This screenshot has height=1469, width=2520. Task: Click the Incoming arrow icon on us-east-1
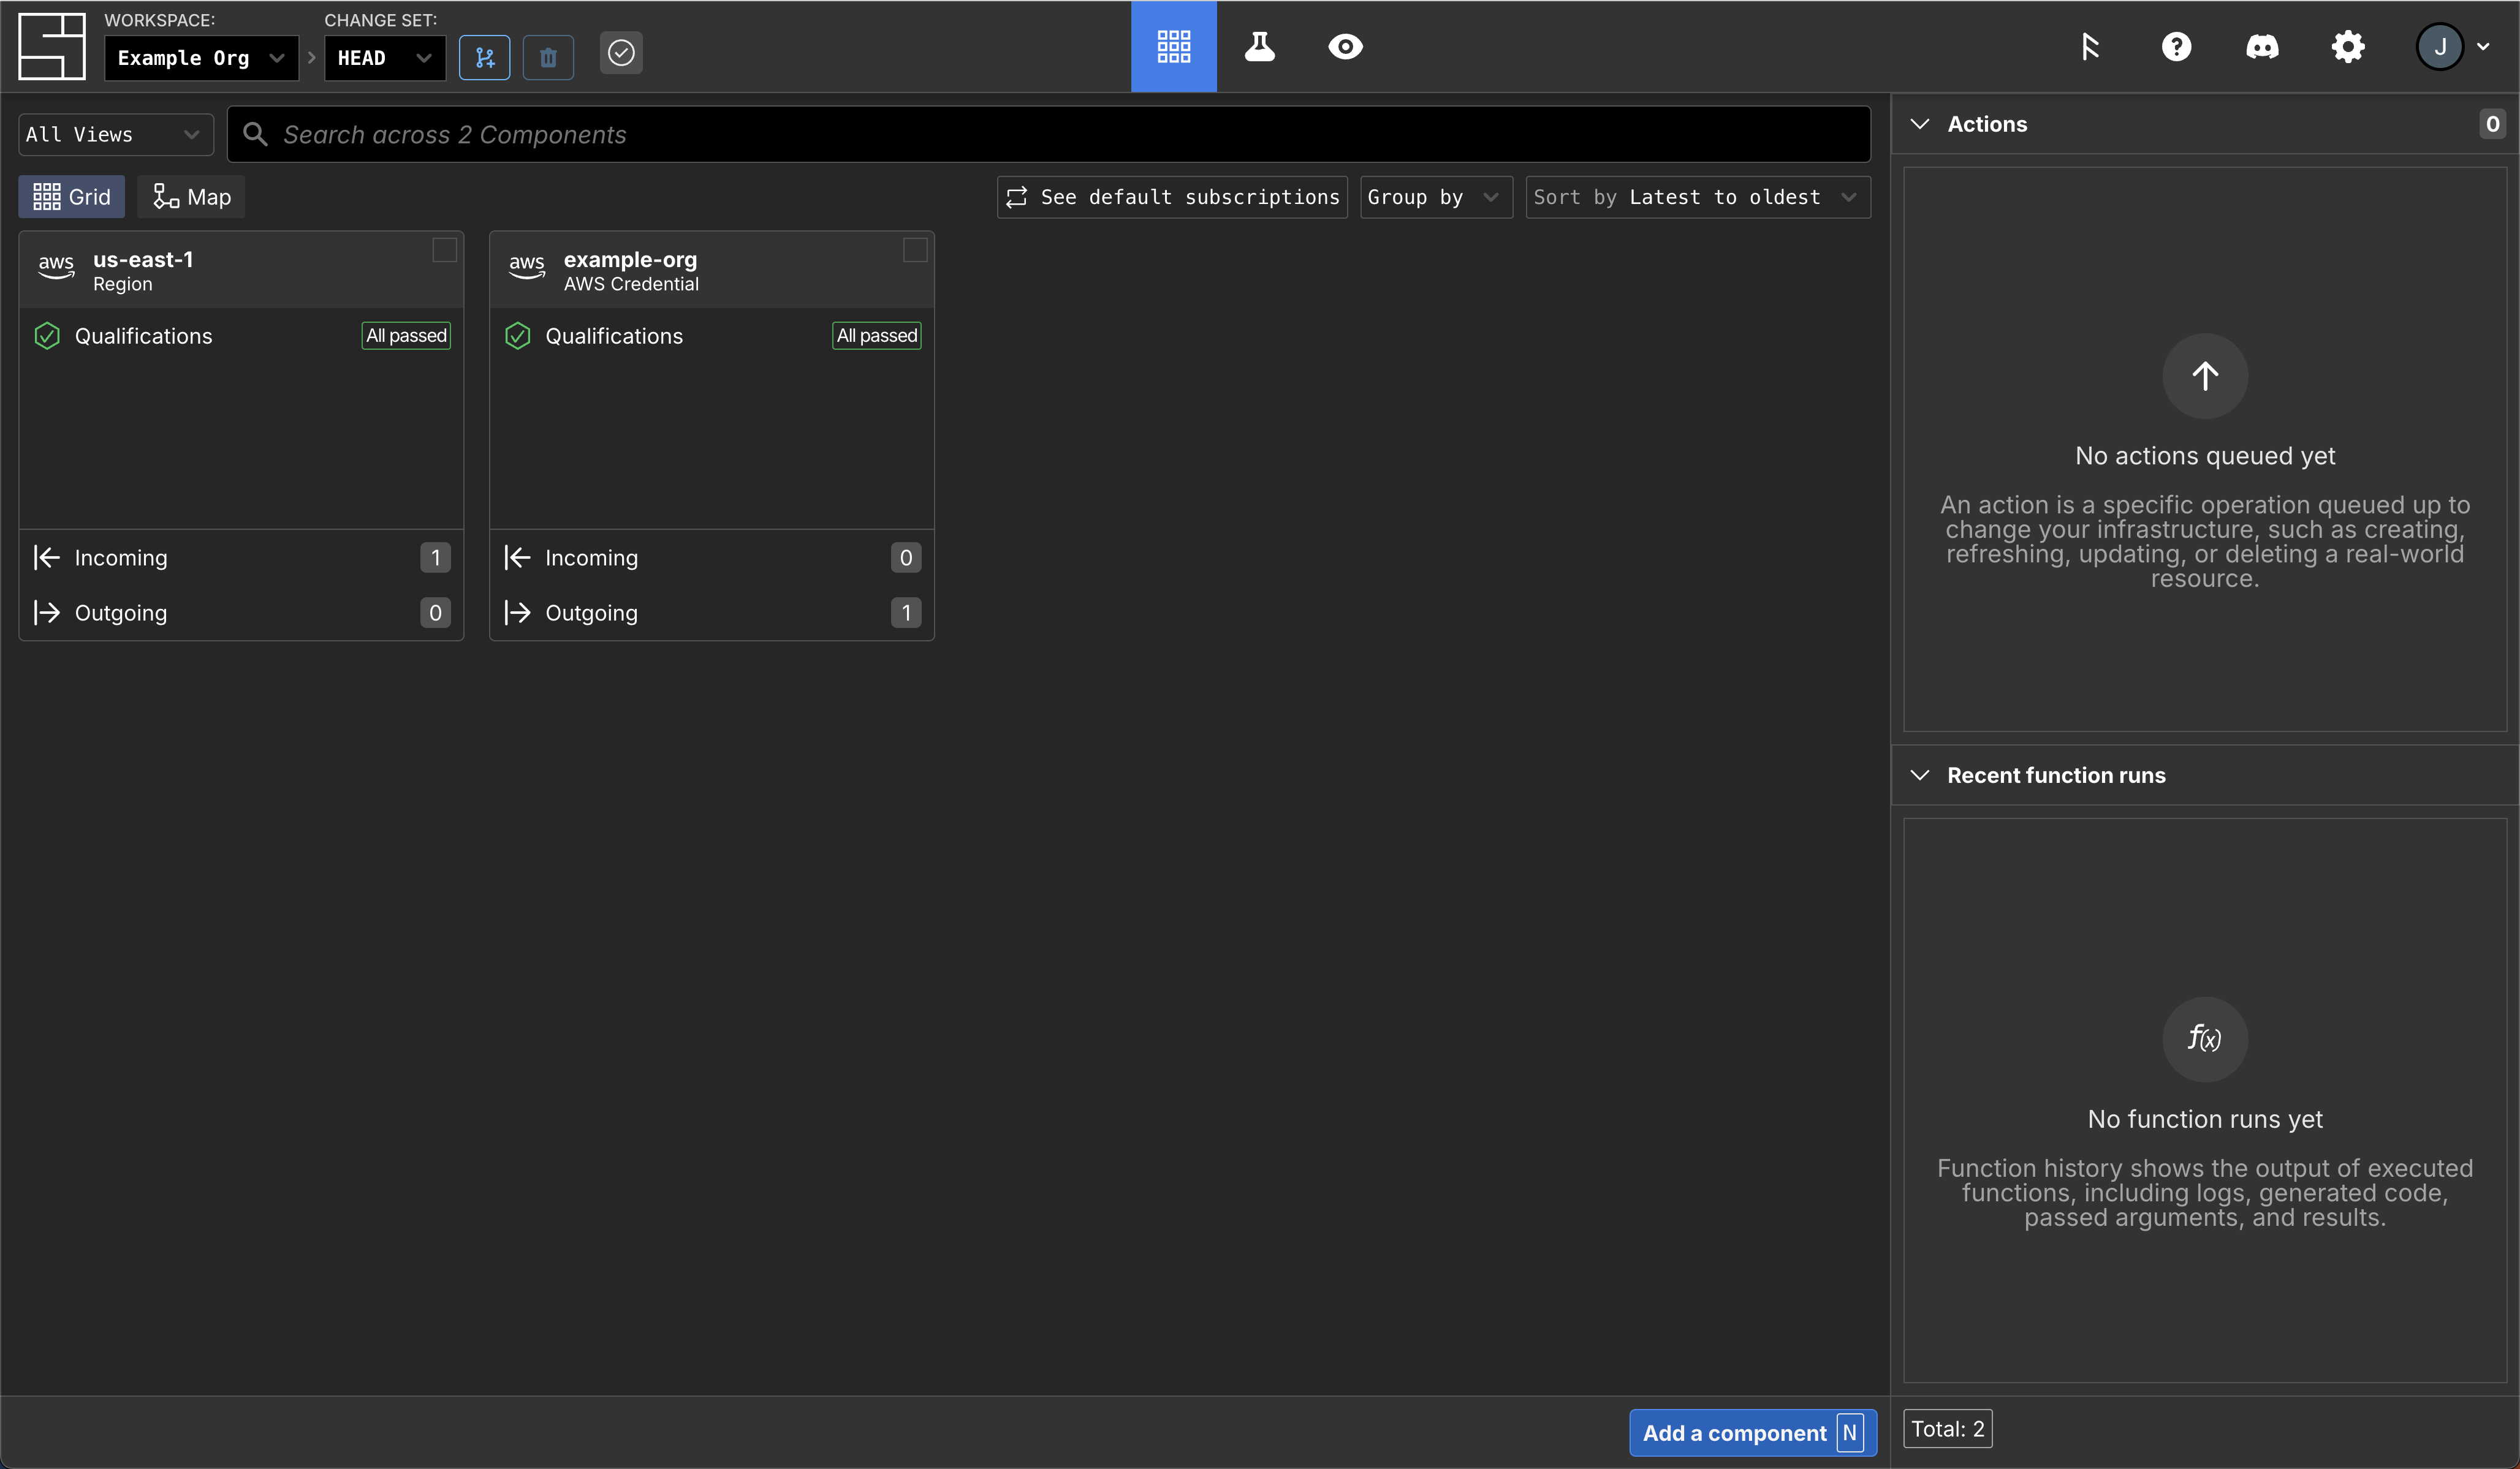point(47,557)
